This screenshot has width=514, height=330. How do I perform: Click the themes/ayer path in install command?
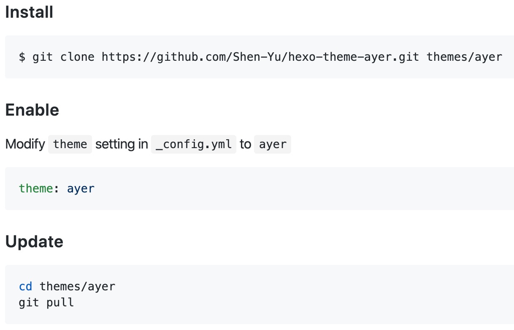pos(464,57)
